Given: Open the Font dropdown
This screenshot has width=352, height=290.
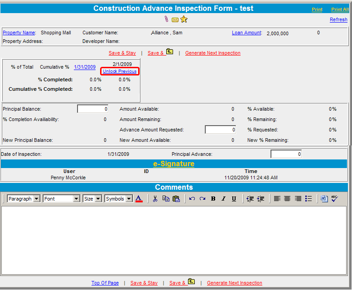Looking at the screenshot, I should (x=62, y=199).
